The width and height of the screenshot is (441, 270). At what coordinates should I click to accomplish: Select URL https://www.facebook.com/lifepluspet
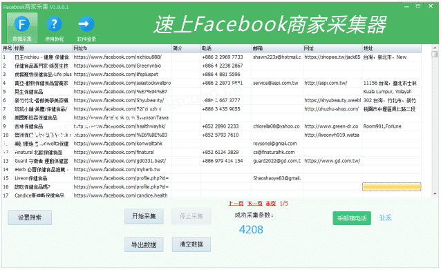point(122,75)
